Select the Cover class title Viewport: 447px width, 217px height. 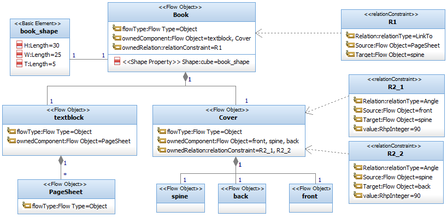click(228, 118)
